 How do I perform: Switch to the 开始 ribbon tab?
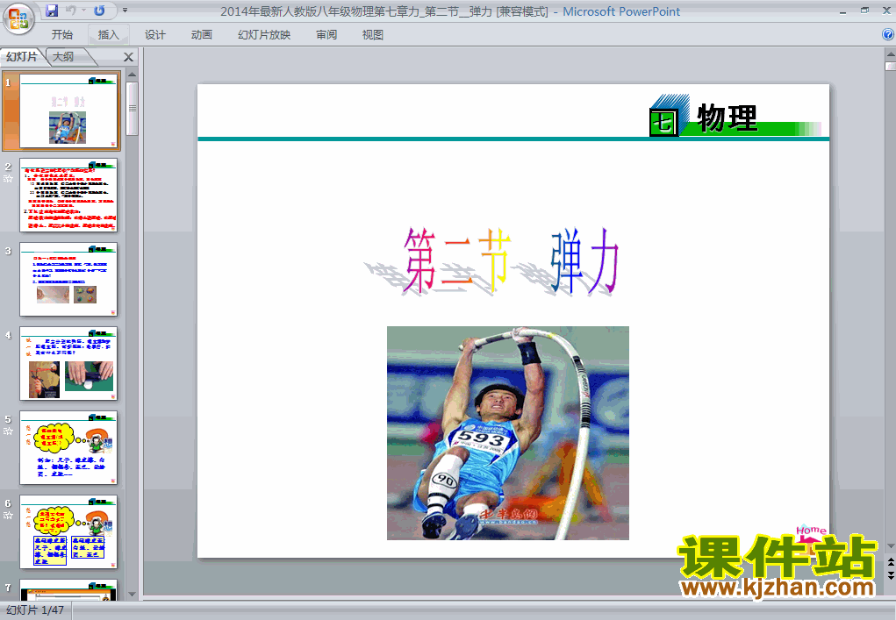pyautogui.click(x=61, y=35)
